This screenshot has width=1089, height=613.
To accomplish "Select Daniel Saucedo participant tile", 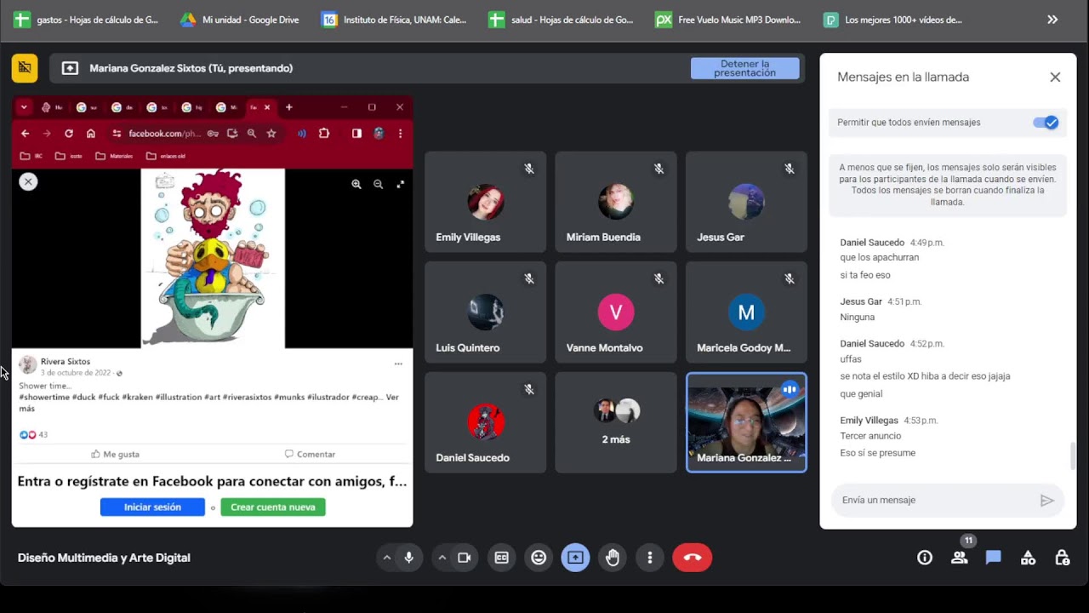I will coord(485,422).
